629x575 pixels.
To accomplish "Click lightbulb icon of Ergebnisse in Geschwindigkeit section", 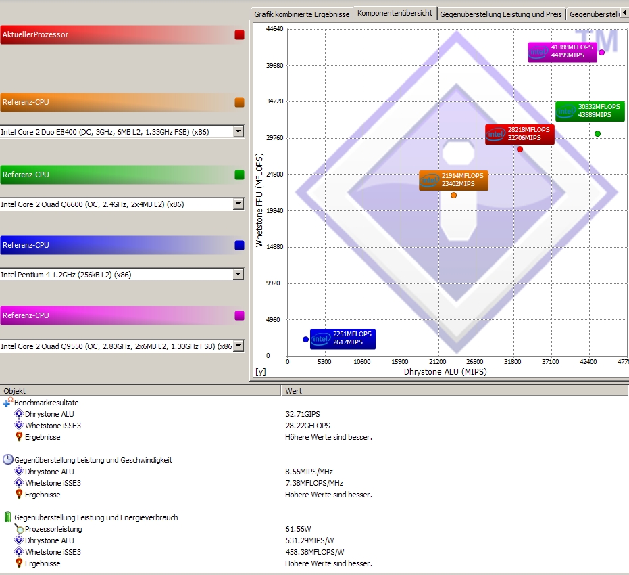I will click(19, 494).
